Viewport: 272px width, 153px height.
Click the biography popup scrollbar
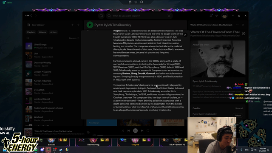pyautogui.click(x=189, y=103)
